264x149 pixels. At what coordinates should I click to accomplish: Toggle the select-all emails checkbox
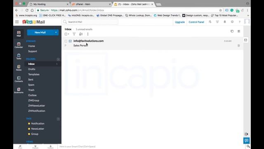point(66,34)
